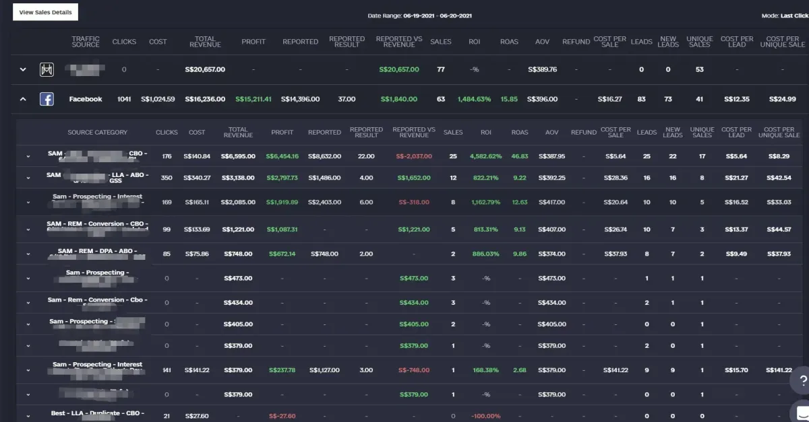The height and width of the screenshot is (422, 809).
Task: Click the ROI value 886.03%
Action: coord(486,254)
